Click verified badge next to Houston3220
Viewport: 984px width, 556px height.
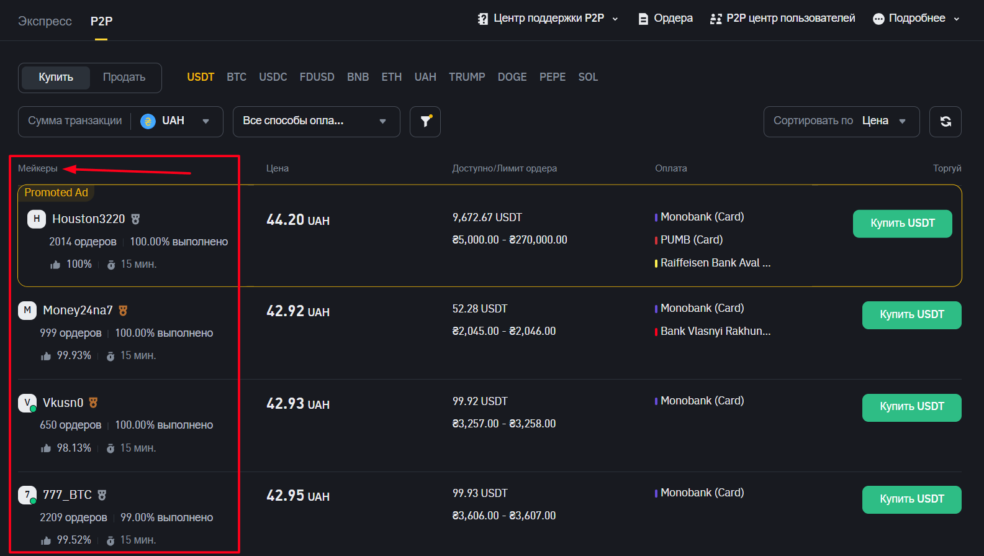[x=135, y=219]
